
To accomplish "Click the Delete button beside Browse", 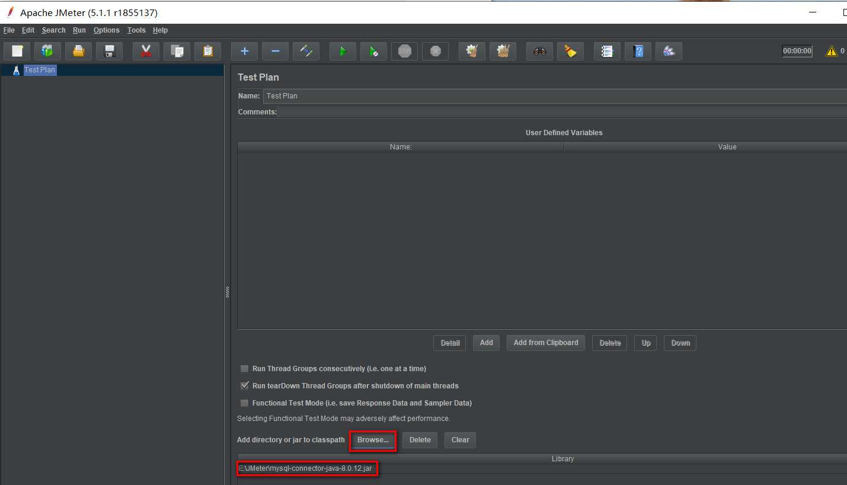I will (420, 440).
